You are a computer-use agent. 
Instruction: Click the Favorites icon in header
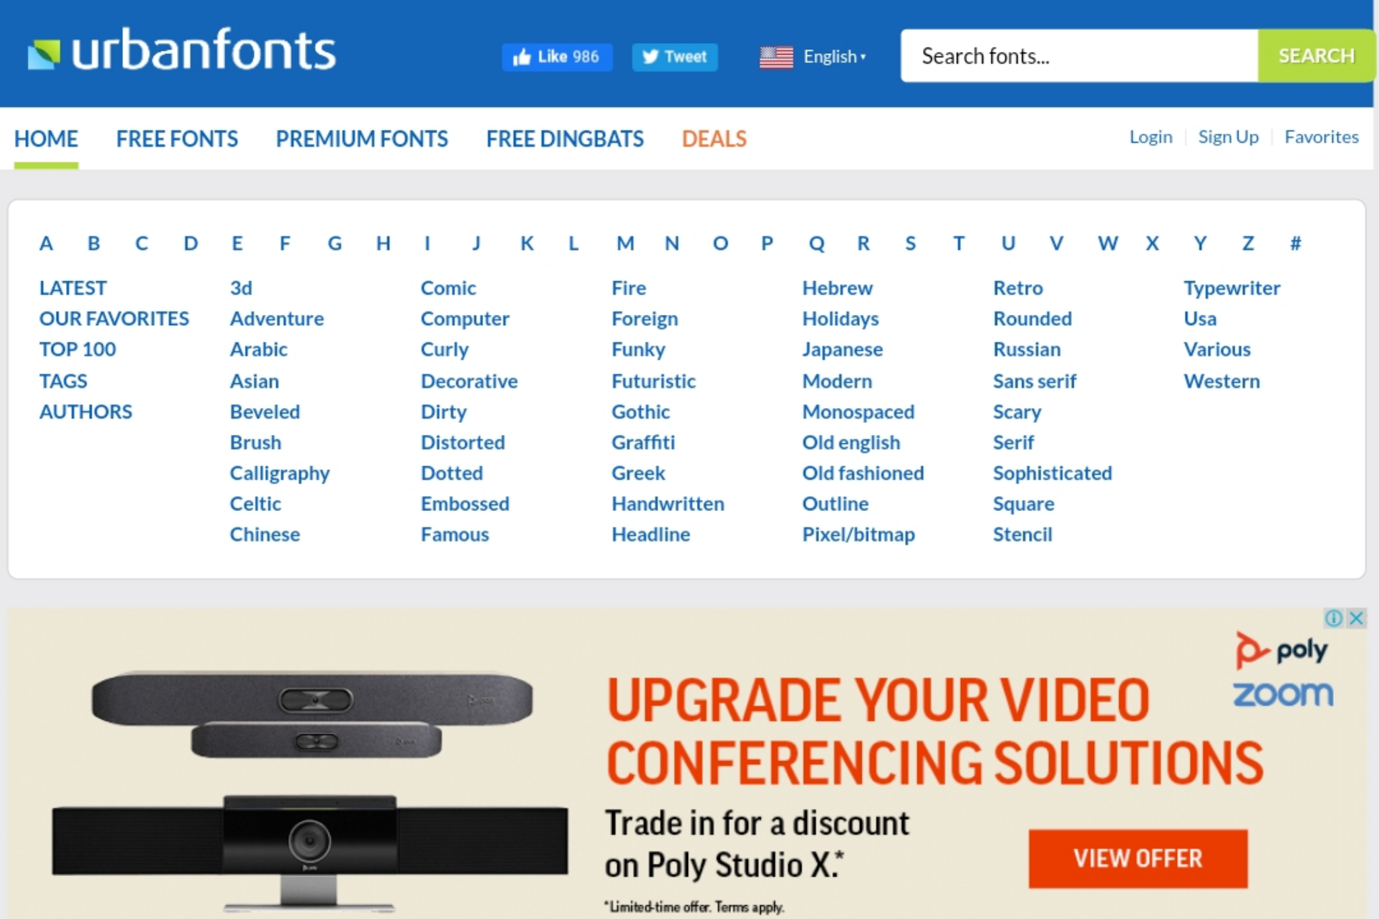[1324, 137]
